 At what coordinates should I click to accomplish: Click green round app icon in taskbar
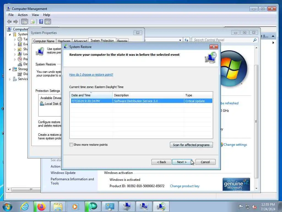[93, 206]
